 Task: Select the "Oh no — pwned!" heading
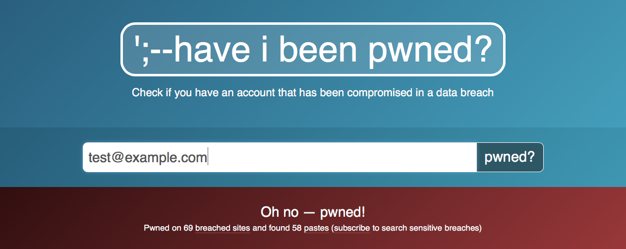pyautogui.click(x=313, y=212)
